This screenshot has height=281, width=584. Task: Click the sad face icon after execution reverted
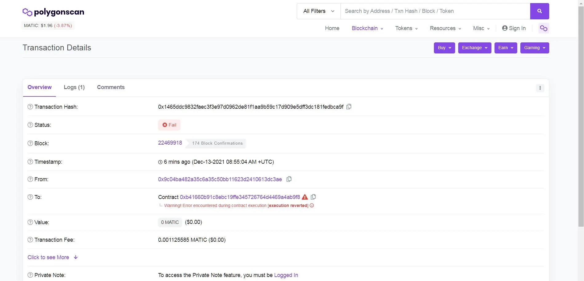(x=312, y=205)
